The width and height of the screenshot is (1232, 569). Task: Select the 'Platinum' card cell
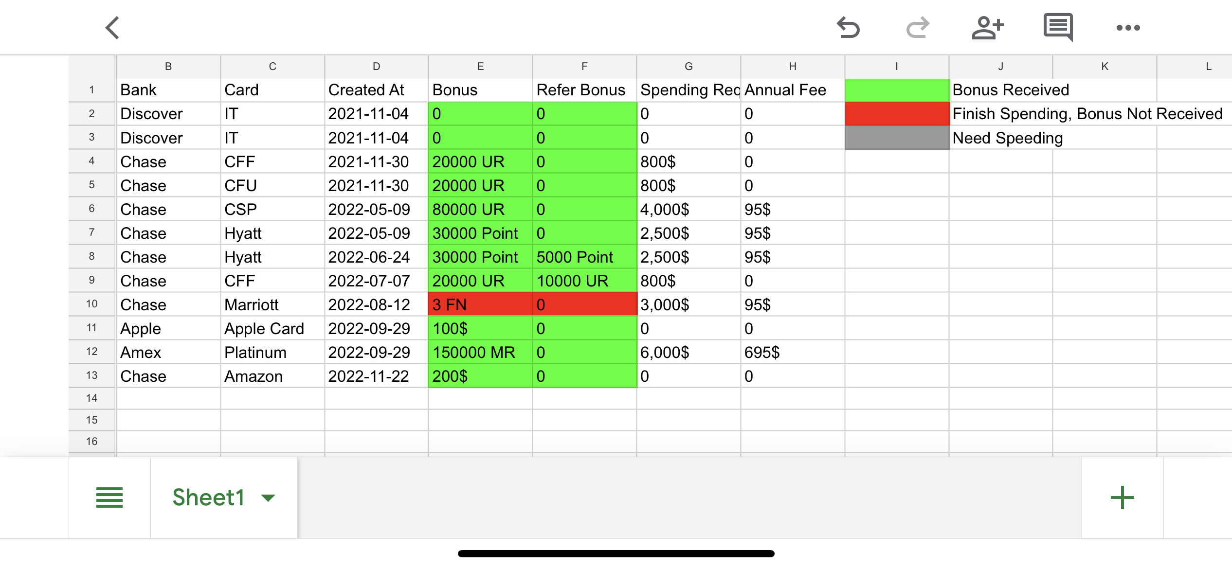tap(272, 352)
